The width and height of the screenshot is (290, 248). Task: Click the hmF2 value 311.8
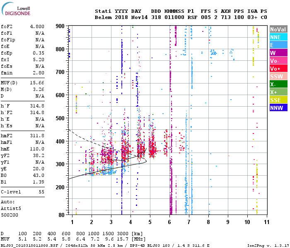37,136
